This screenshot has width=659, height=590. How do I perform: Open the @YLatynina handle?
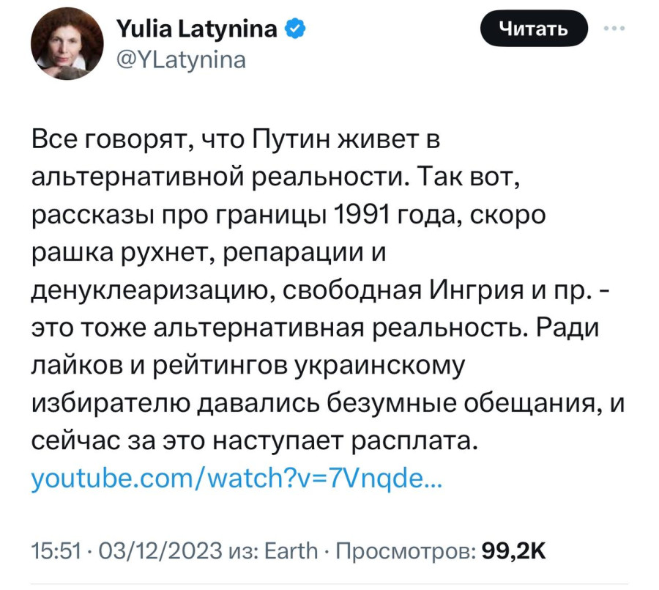[181, 60]
